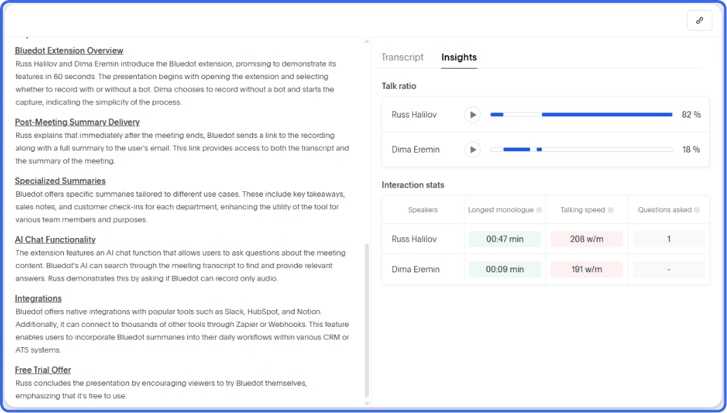Jump to Integrations heading
This screenshot has width=727, height=413.
(38, 299)
